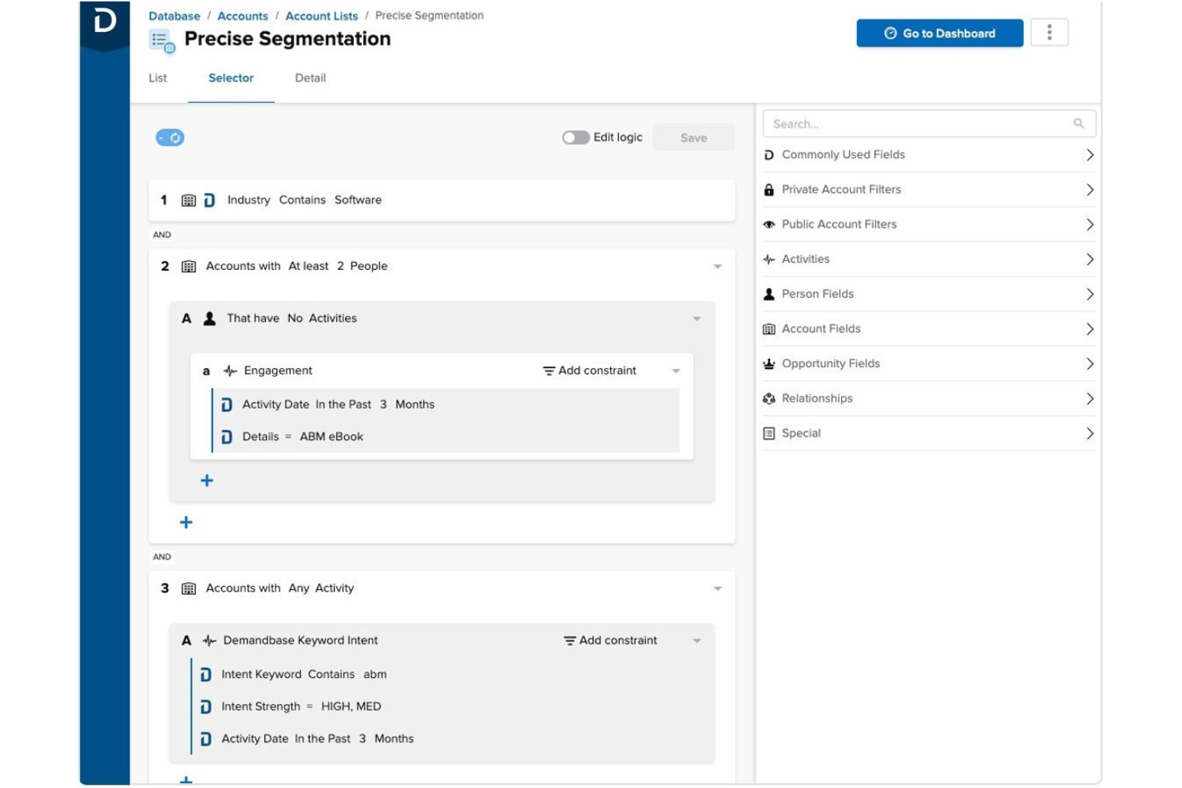This screenshot has width=1182, height=788.
Task: Click the Demandbase D icon beside Industry
Action: (209, 200)
